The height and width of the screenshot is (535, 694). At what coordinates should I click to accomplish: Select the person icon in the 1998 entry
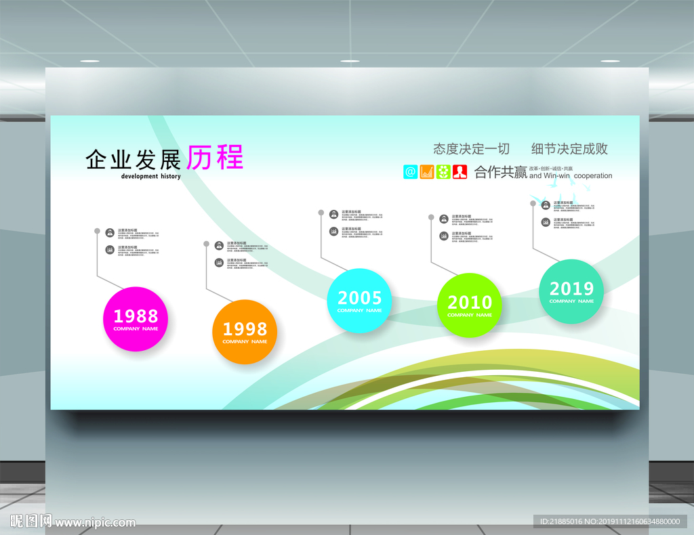pyautogui.click(x=219, y=245)
